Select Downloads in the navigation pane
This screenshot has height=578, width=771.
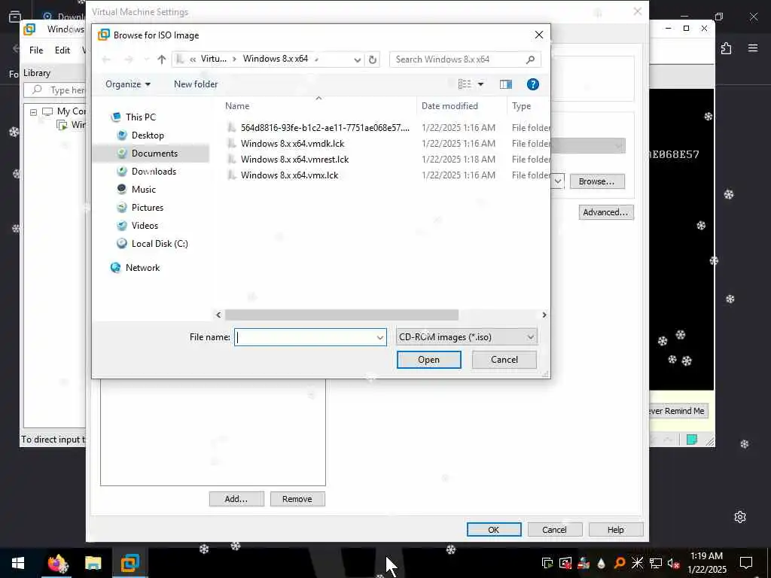(154, 172)
